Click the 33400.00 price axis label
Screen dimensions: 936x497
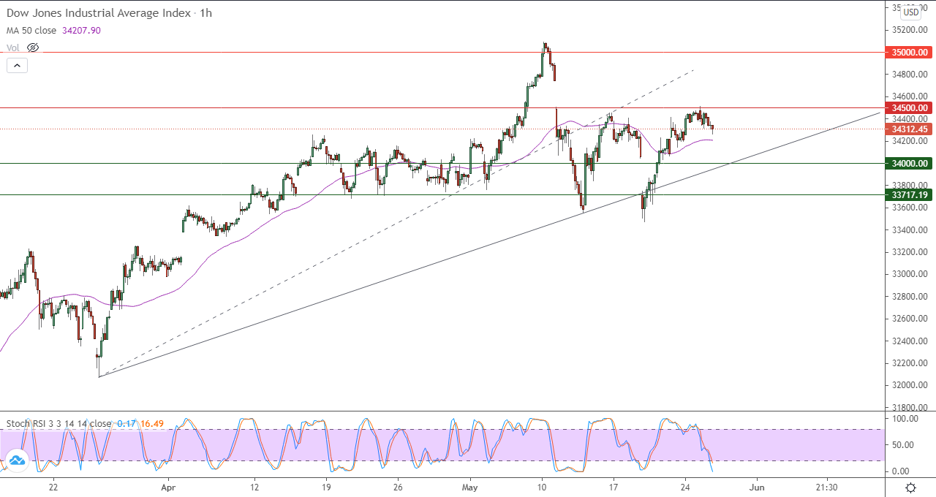click(908, 230)
